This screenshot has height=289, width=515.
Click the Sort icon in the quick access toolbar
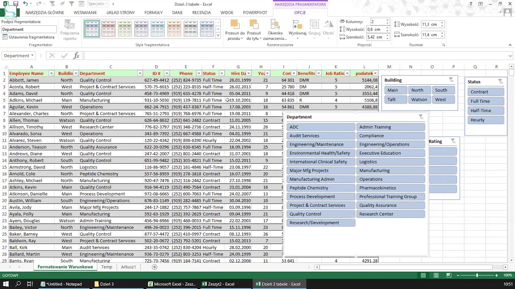point(81,4)
